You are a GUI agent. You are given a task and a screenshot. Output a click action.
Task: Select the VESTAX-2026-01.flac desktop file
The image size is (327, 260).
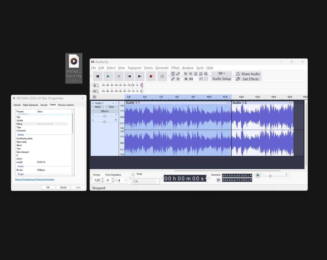pos(74,68)
